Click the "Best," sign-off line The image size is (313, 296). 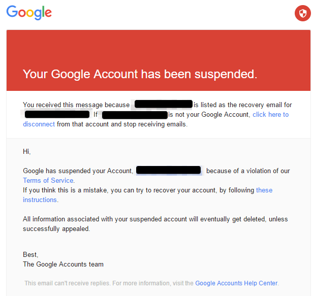(x=30, y=255)
